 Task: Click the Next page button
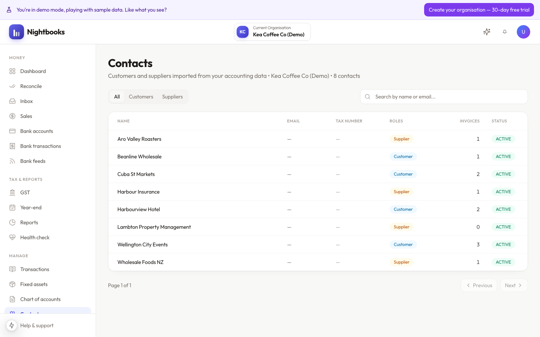(x=514, y=285)
